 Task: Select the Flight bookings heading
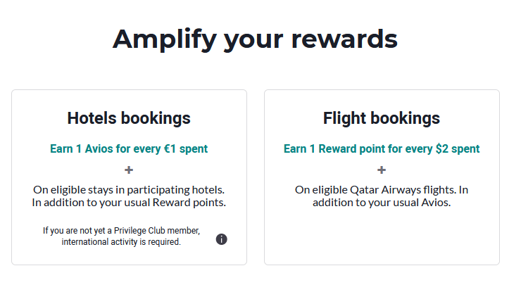pyautogui.click(x=382, y=118)
